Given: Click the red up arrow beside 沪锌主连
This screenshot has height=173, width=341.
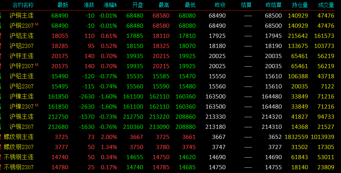Looking at the screenshot, I should (x=1, y=56).
